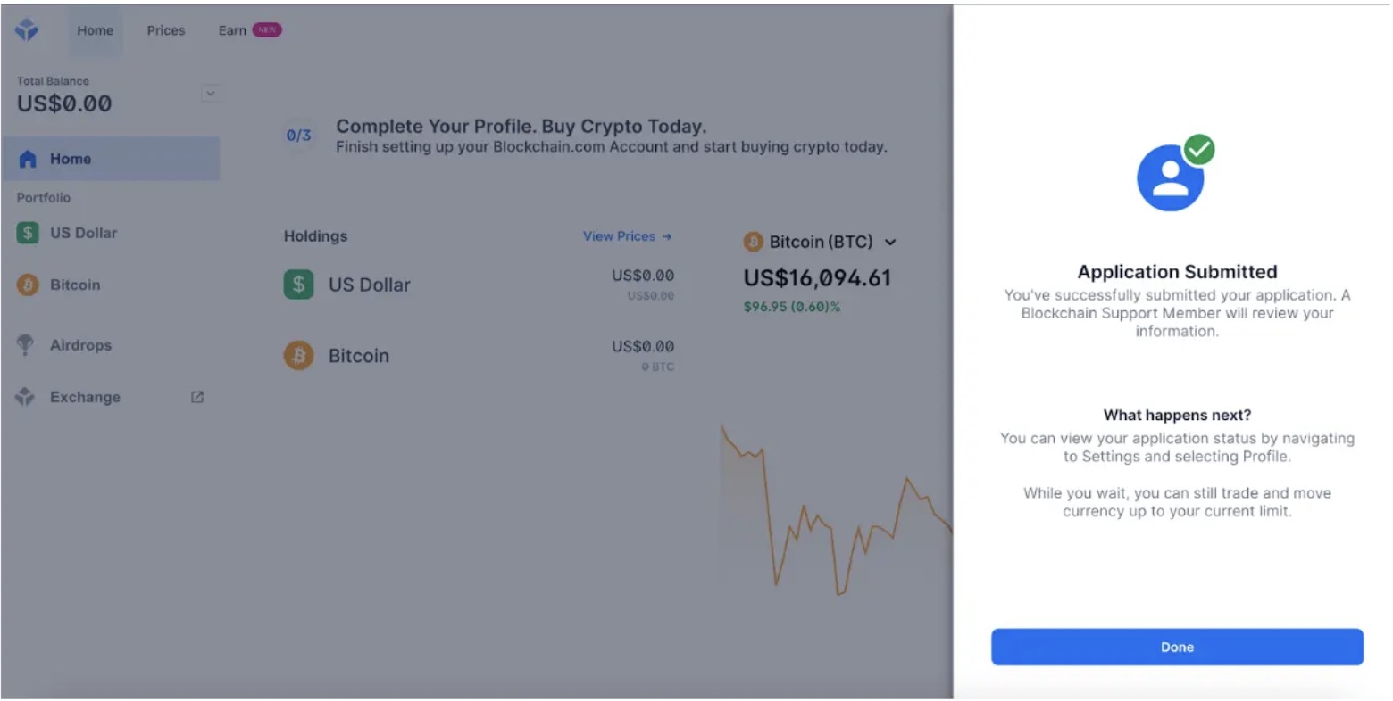Screen dimensions: 1393x701
Task: Click the Blockchain.com logo icon
Action: pyautogui.click(x=27, y=29)
